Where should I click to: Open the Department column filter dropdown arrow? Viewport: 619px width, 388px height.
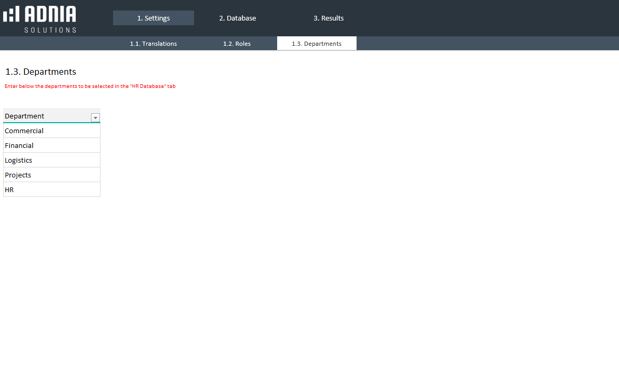(x=95, y=117)
